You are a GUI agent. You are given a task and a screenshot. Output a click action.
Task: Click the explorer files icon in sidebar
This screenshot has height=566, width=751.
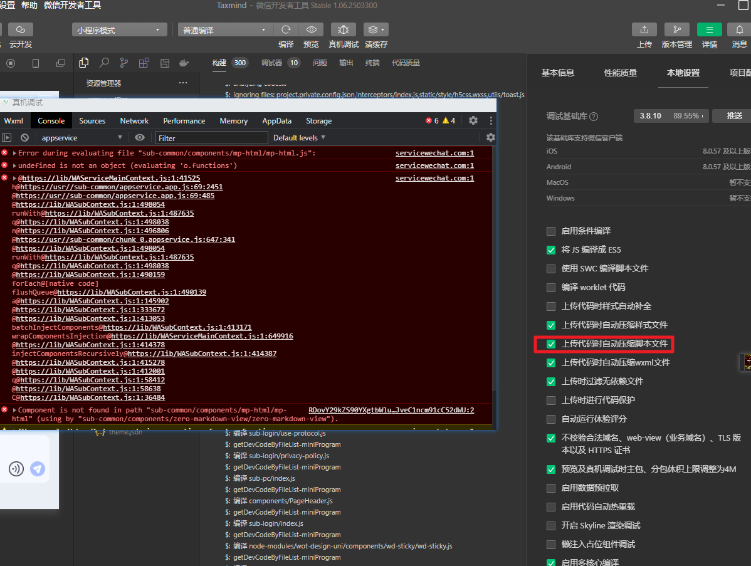[84, 63]
